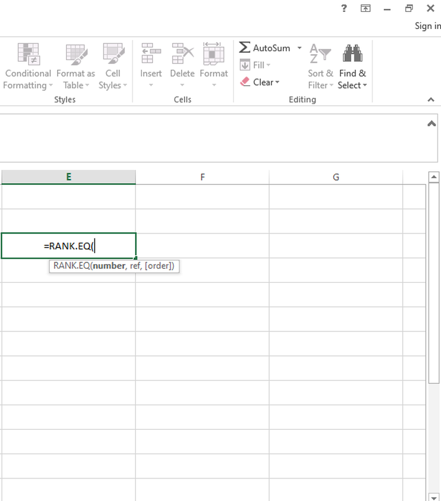This screenshot has height=501, width=441.
Task: Select column F header
Action: (x=202, y=177)
